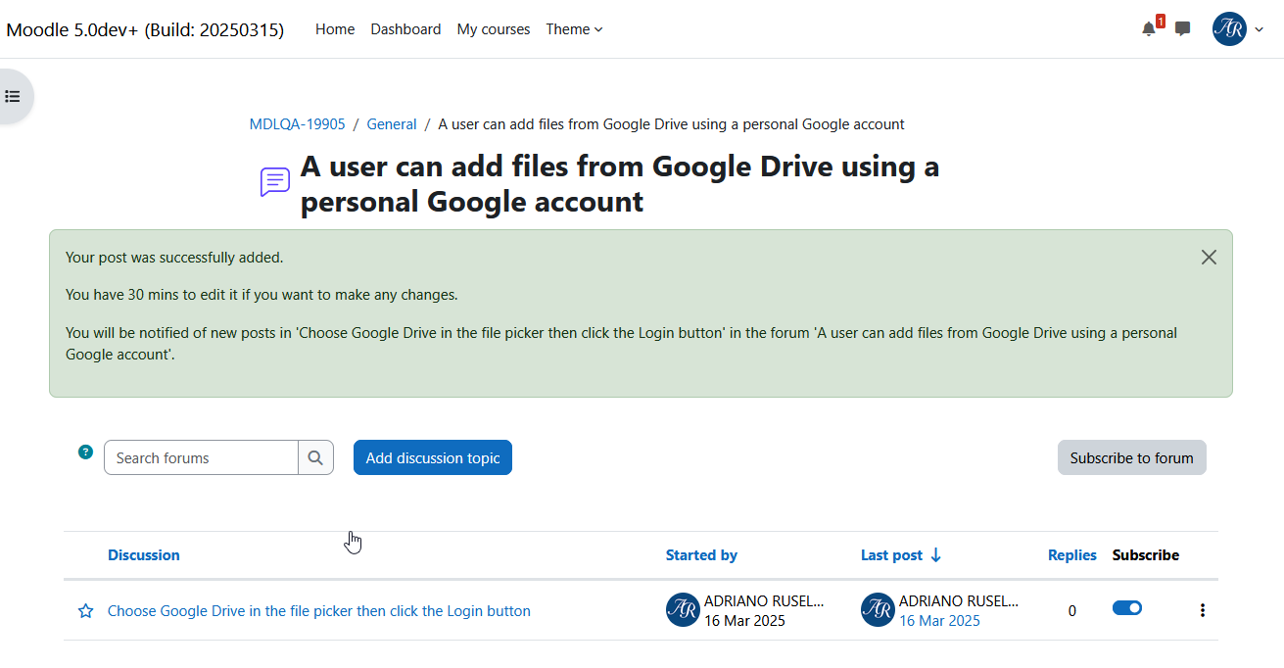1284x668 pixels.
Task: Open Dashboard in top navigation
Action: [405, 29]
